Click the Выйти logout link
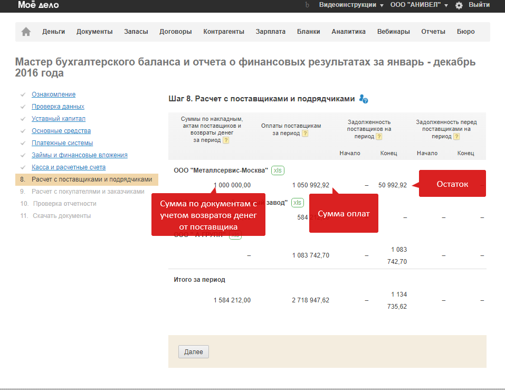The image size is (505, 390). (479, 5)
